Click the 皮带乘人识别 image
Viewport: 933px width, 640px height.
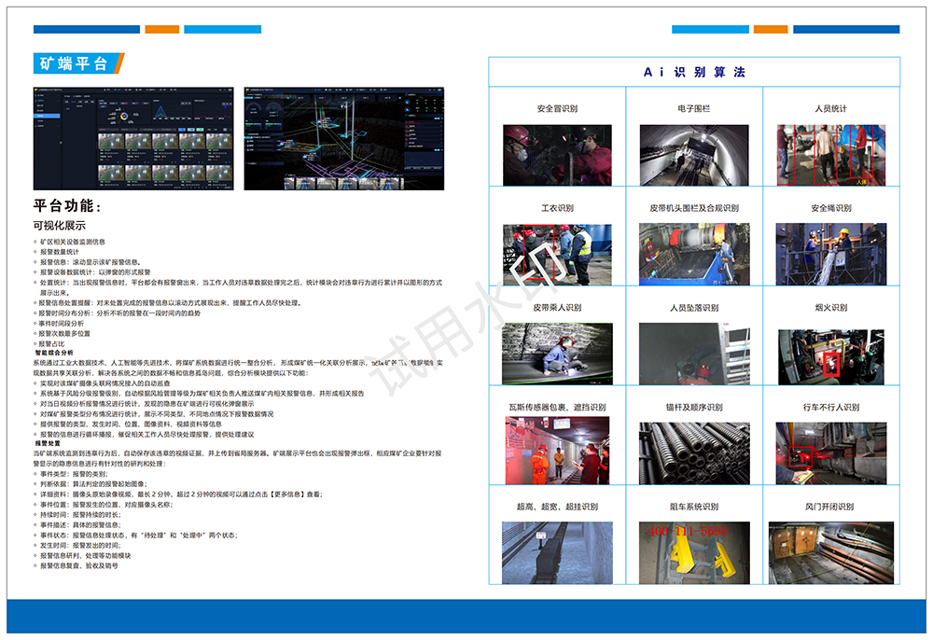557,354
